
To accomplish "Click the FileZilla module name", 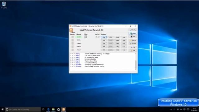I will point(79,43).
